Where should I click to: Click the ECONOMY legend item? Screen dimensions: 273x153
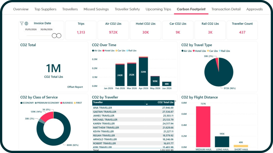pos(27,103)
